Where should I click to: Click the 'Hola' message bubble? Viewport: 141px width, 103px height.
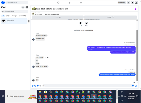click(x=38, y=63)
